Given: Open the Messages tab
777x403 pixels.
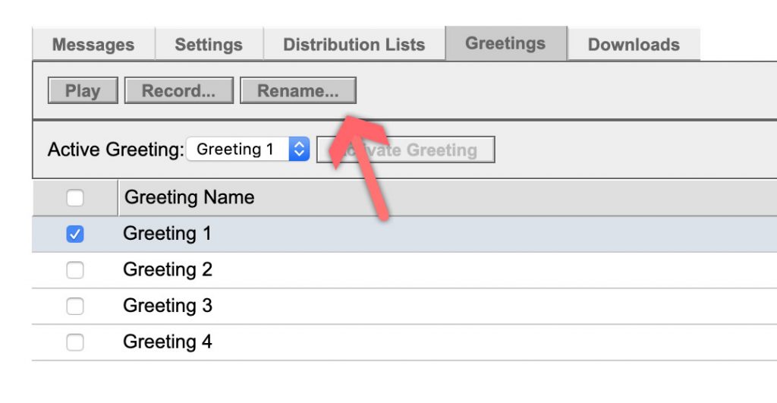Looking at the screenshot, I should point(93,44).
